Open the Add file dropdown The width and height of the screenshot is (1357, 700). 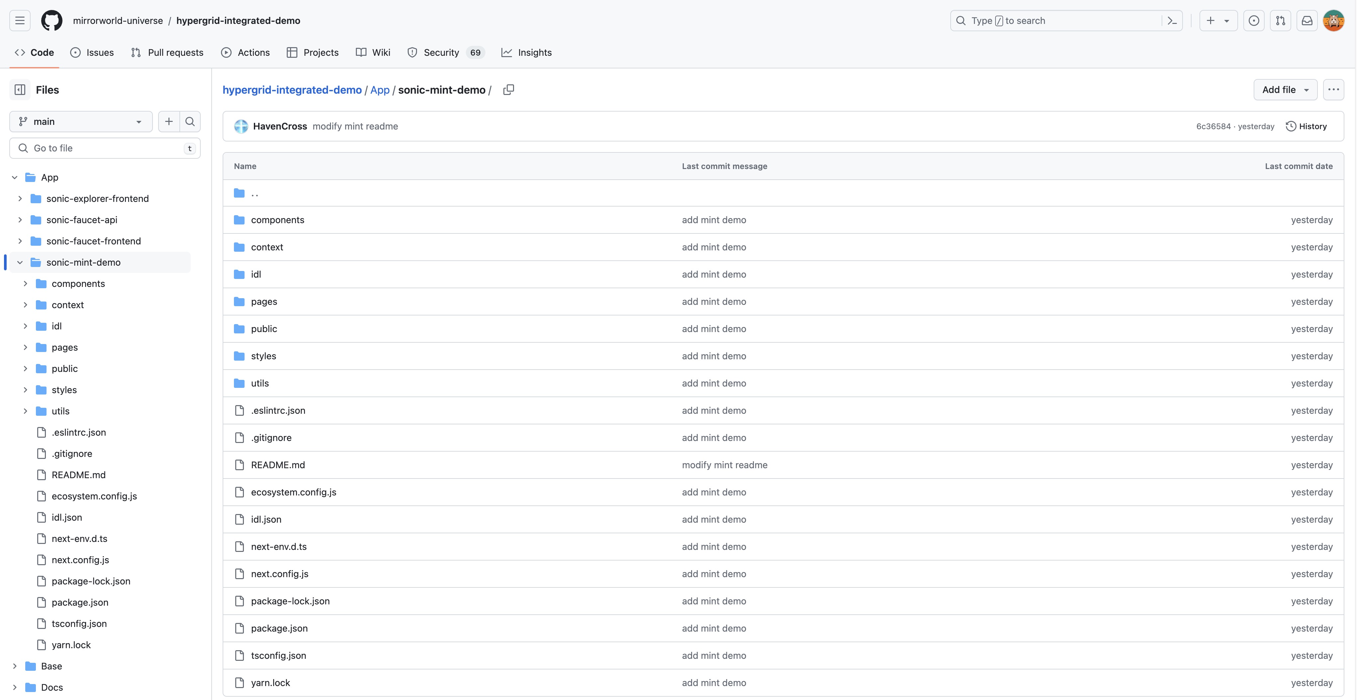coord(1285,89)
